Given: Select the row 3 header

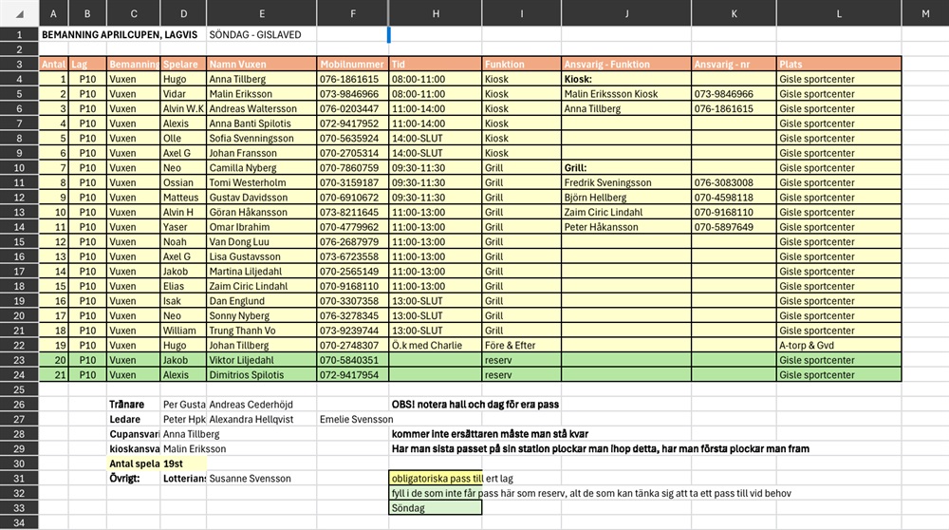Looking at the screenshot, I should (x=20, y=65).
